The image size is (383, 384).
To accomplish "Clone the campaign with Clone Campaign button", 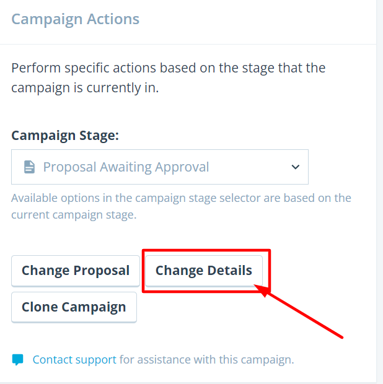I will [74, 307].
